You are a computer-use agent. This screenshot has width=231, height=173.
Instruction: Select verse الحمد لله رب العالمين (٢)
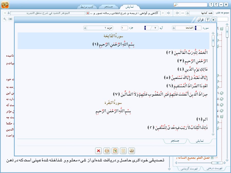(x=187, y=52)
